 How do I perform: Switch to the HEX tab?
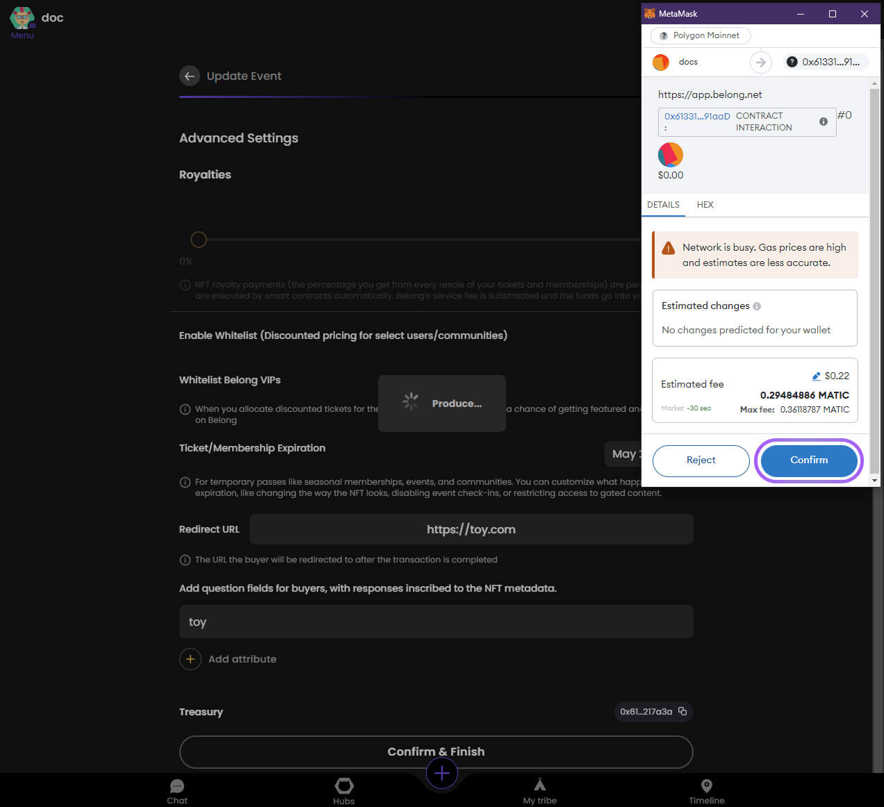705,205
